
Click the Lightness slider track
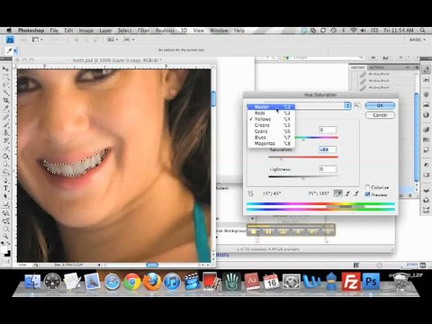pos(303,176)
